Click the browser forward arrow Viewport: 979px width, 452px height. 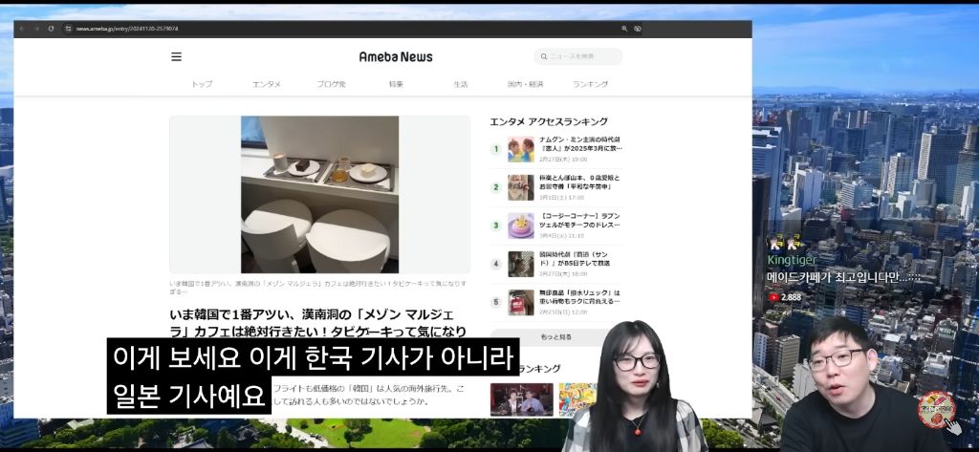point(36,29)
